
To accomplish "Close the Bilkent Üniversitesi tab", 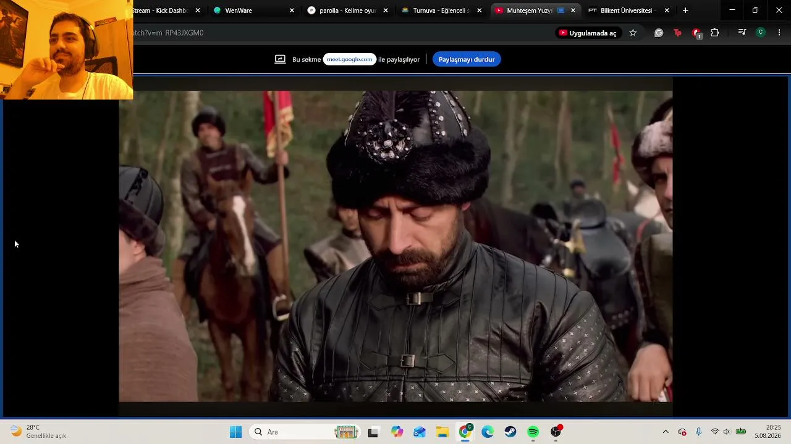I will (x=667, y=10).
